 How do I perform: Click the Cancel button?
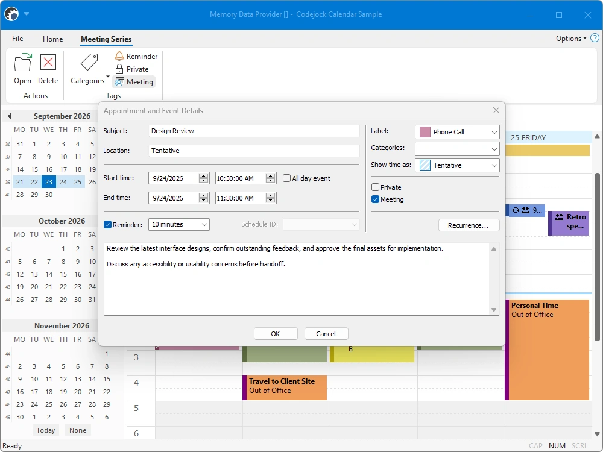(x=326, y=334)
